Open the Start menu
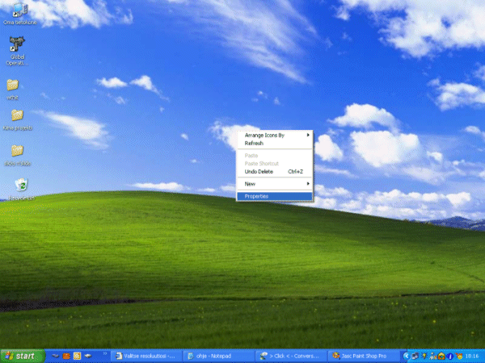Screen dimensions: 485x363 [23, 357]
